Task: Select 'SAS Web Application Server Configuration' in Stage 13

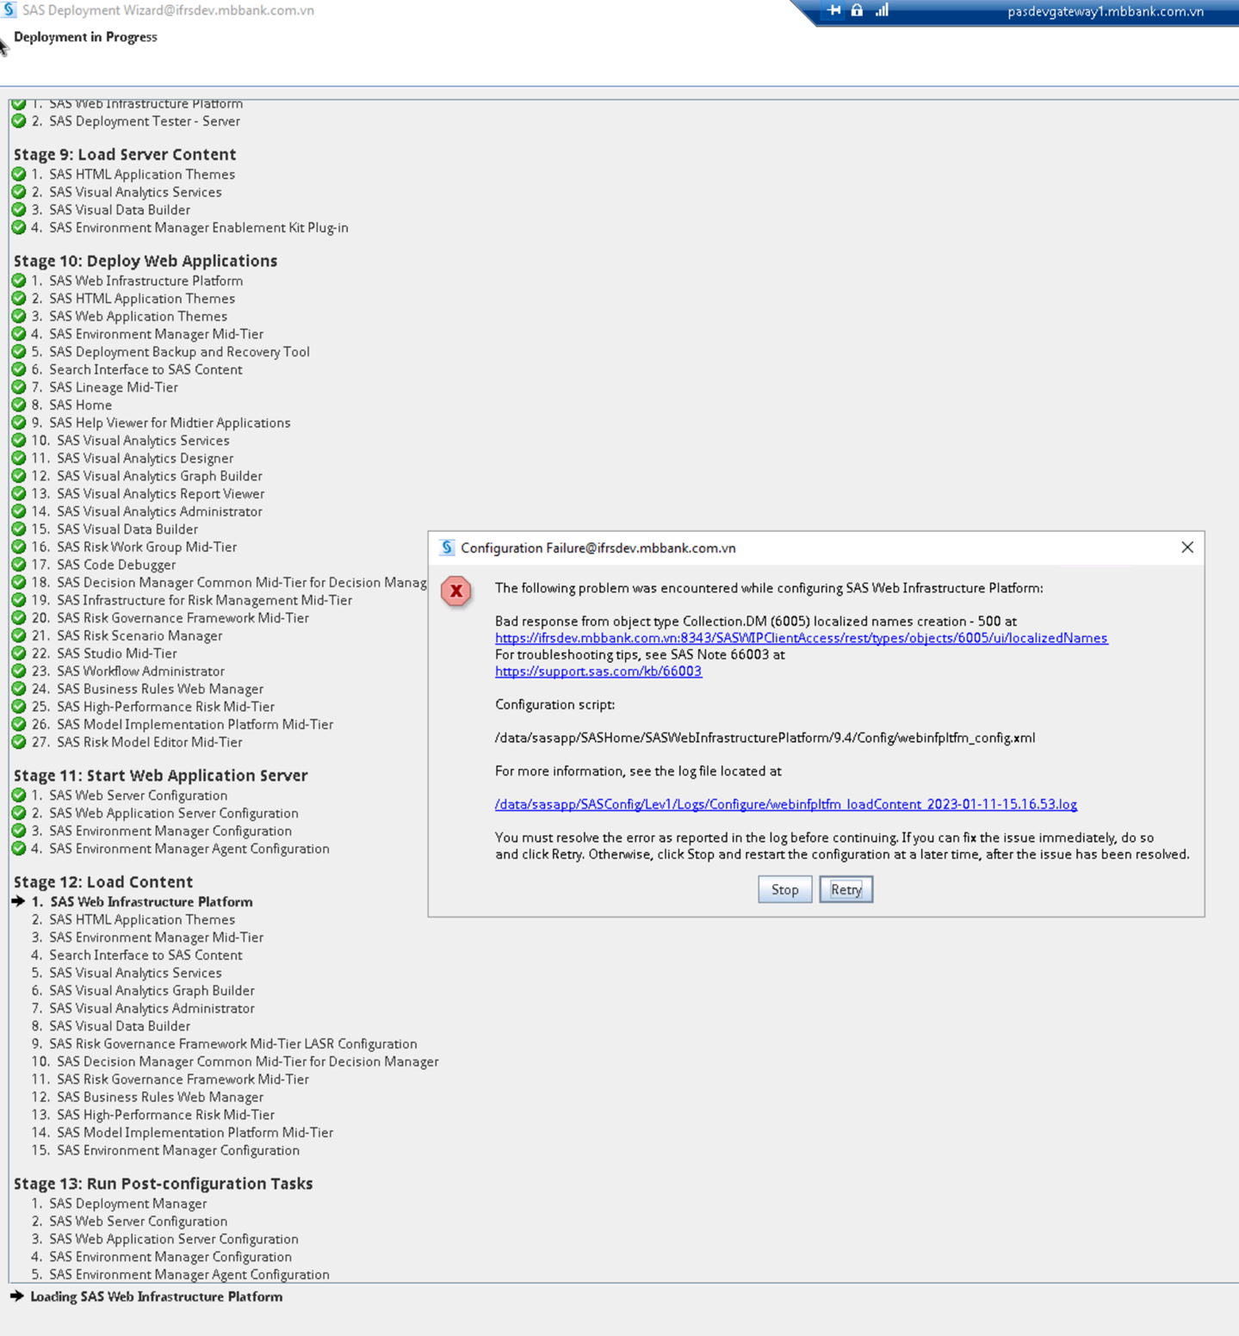Action: pyautogui.click(x=174, y=1240)
